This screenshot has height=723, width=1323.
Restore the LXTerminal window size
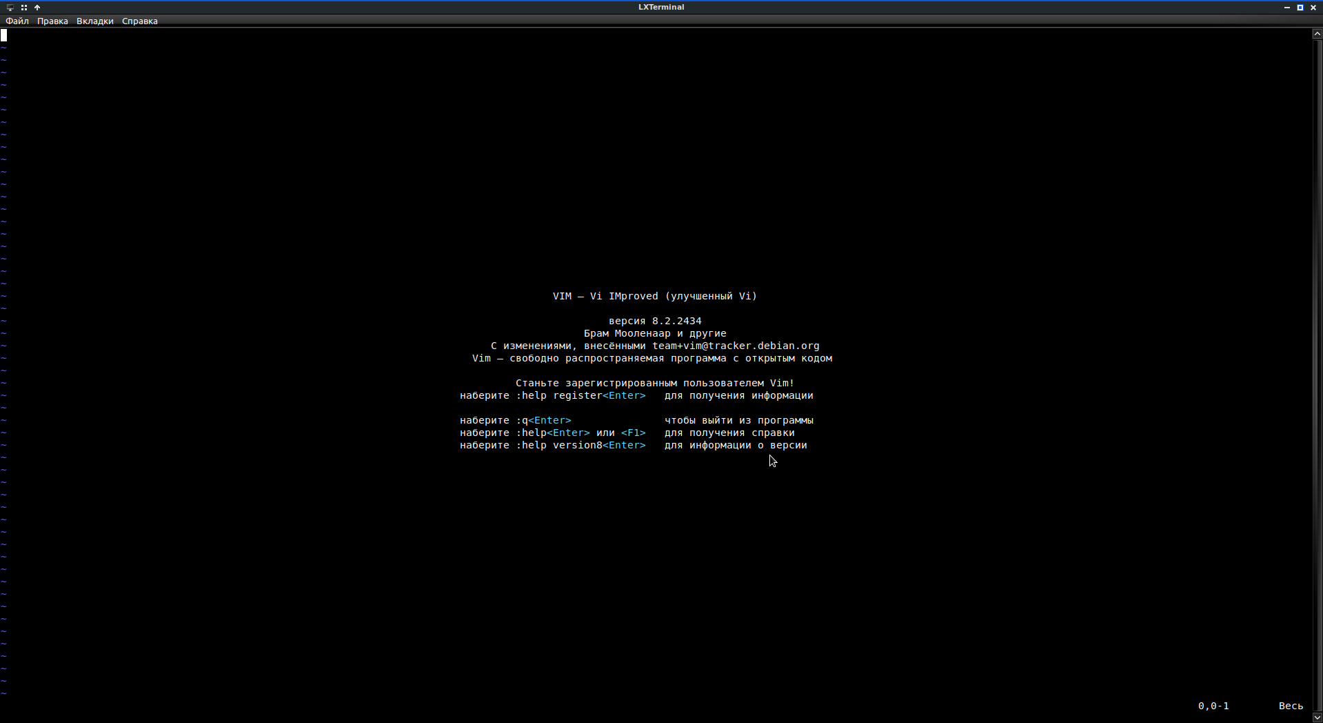(1300, 8)
